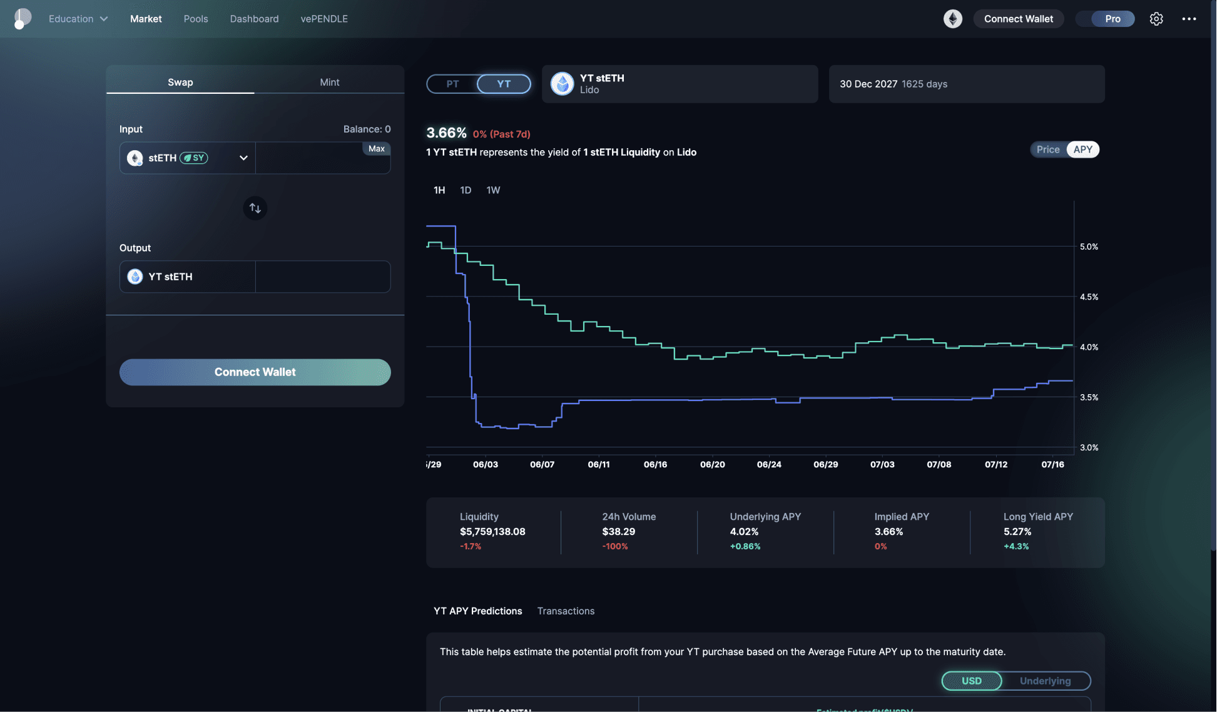This screenshot has height=712, width=1217.
Task: Click Connect Wallet in the top bar
Action: click(1019, 19)
